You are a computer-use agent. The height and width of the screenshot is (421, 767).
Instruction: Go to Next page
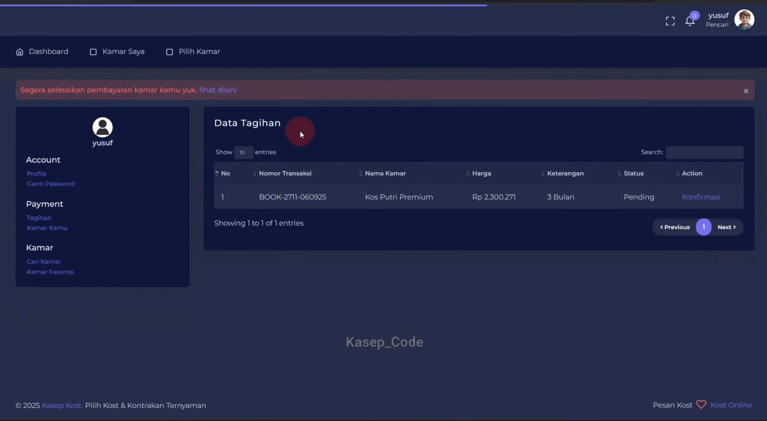pos(726,227)
